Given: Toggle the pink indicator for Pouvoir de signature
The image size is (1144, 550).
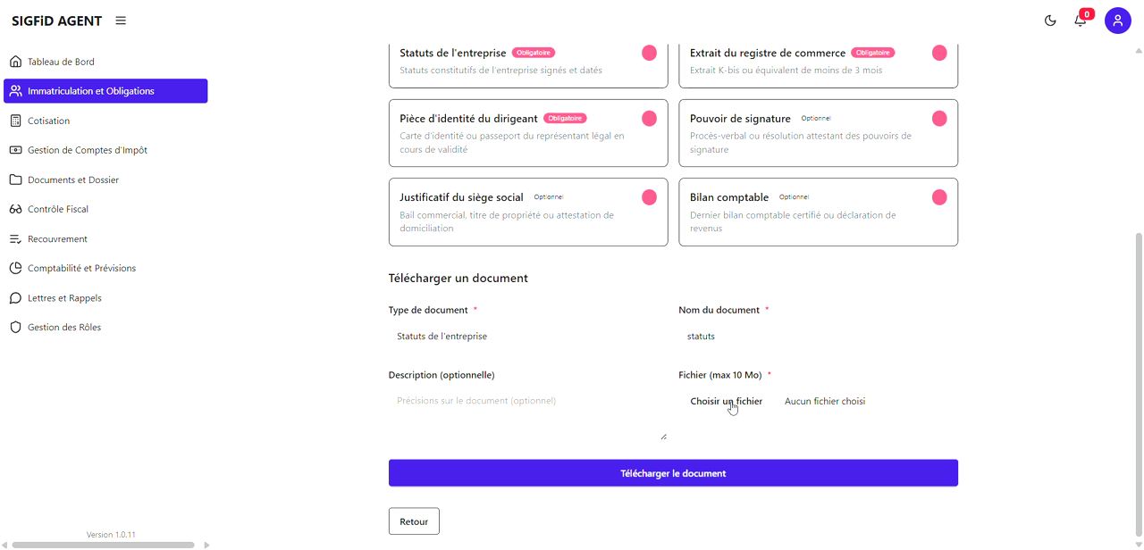Looking at the screenshot, I should [x=939, y=118].
